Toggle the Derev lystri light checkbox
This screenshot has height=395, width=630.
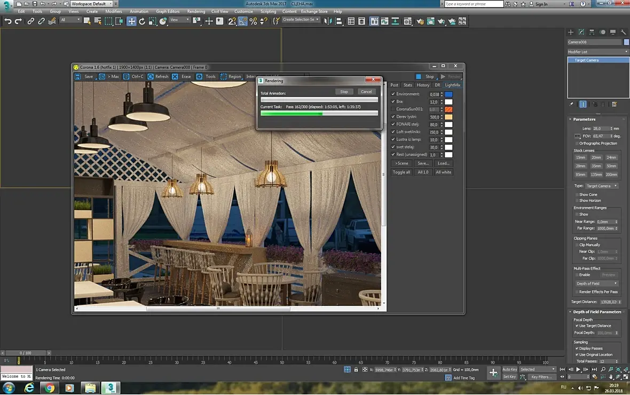click(393, 117)
